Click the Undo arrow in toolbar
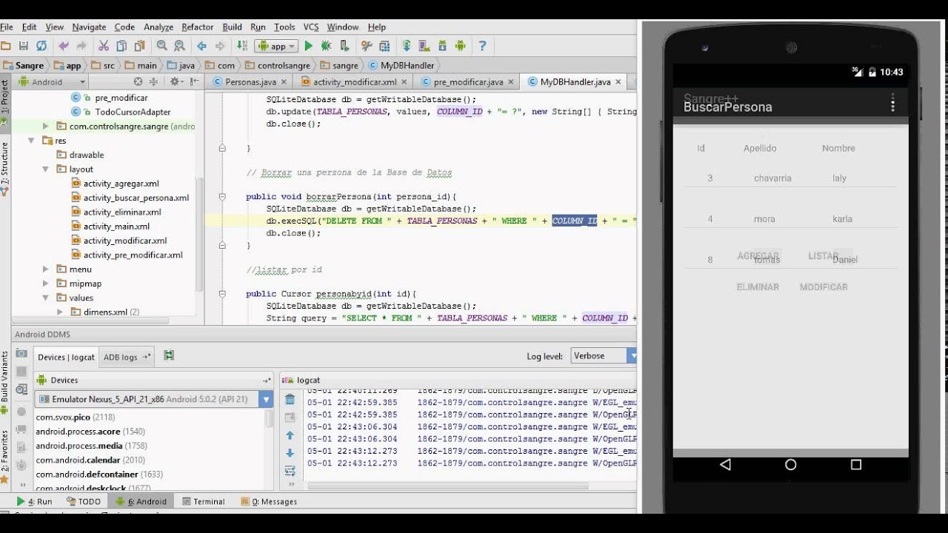This screenshot has width=948, height=533. point(64,46)
